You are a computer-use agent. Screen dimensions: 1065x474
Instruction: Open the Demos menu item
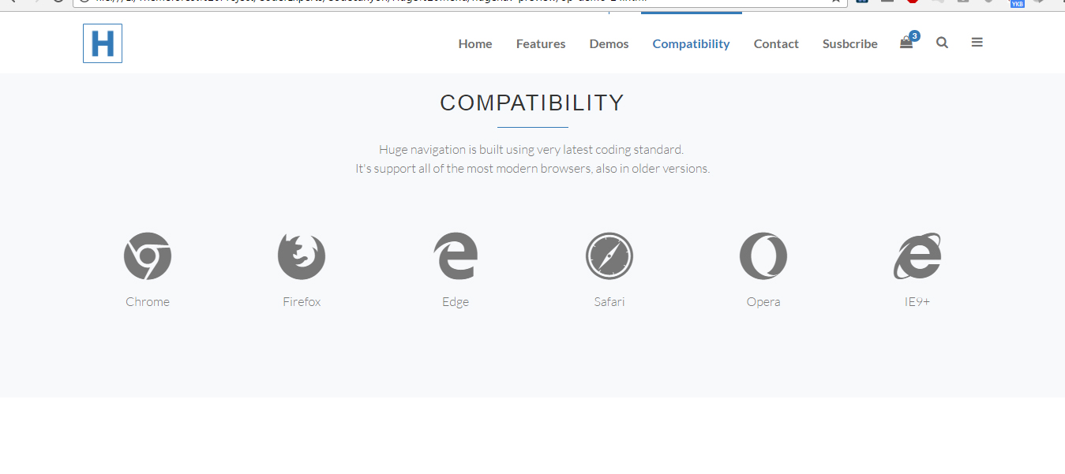point(609,44)
